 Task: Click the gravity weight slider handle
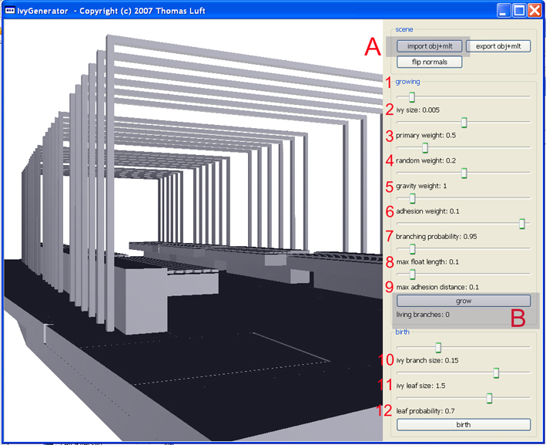coord(464,173)
